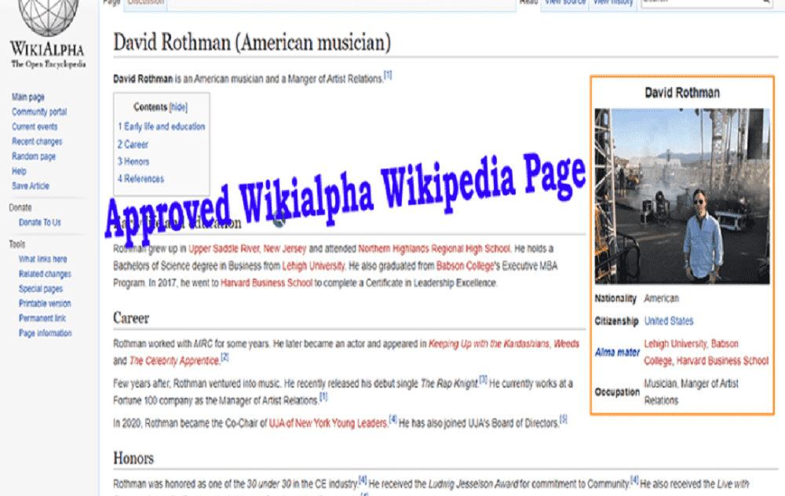
Task: View Recent changes
Action: [x=37, y=141]
